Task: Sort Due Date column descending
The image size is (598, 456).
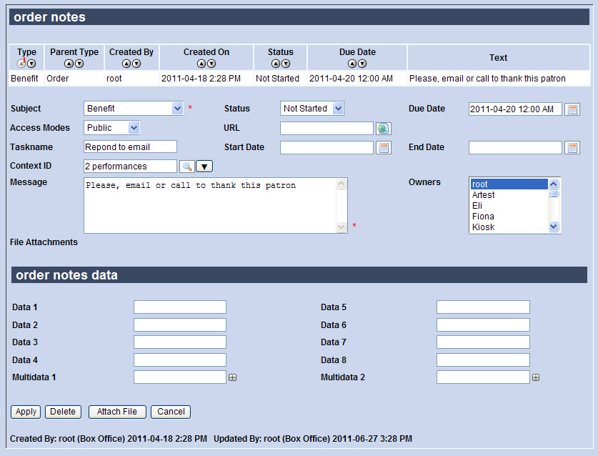Action: click(x=363, y=64)
